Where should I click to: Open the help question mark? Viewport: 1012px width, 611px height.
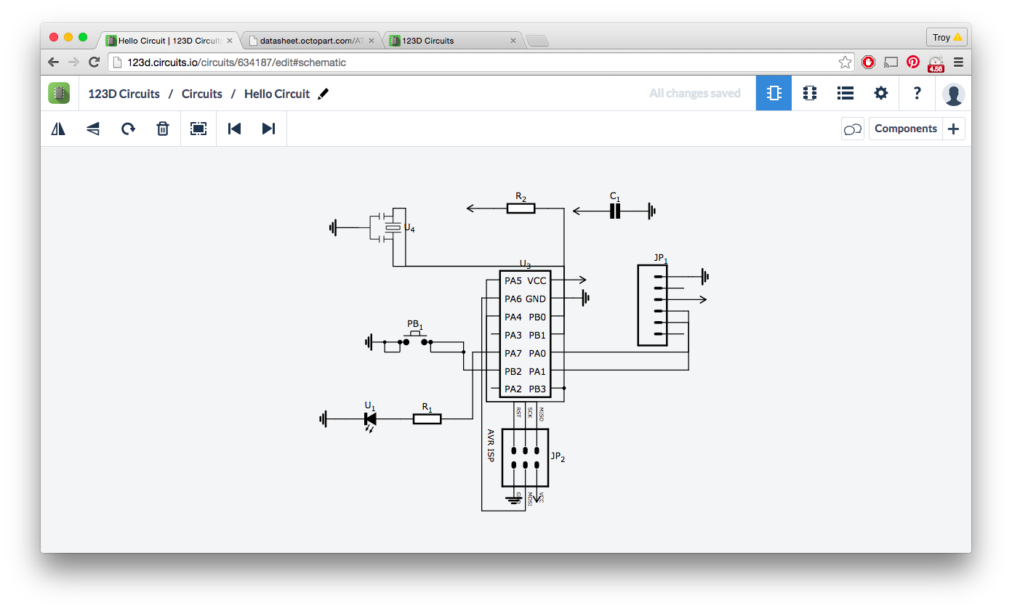coord(917,93)
